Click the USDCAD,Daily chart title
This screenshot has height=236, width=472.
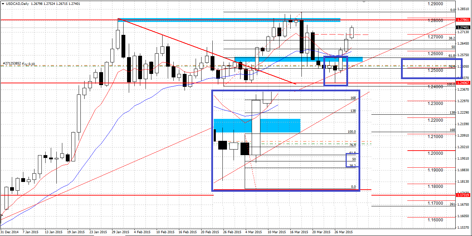click(x=17, y=3)
